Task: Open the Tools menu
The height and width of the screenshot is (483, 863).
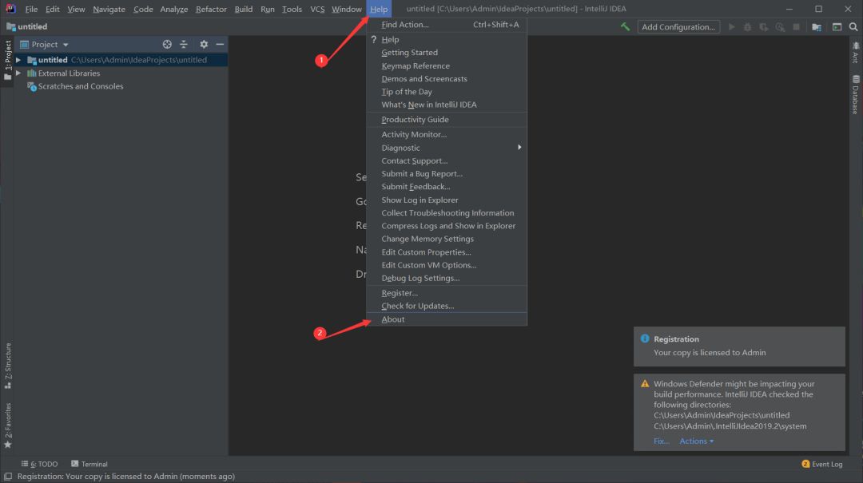Action: [x=292, y=9]
